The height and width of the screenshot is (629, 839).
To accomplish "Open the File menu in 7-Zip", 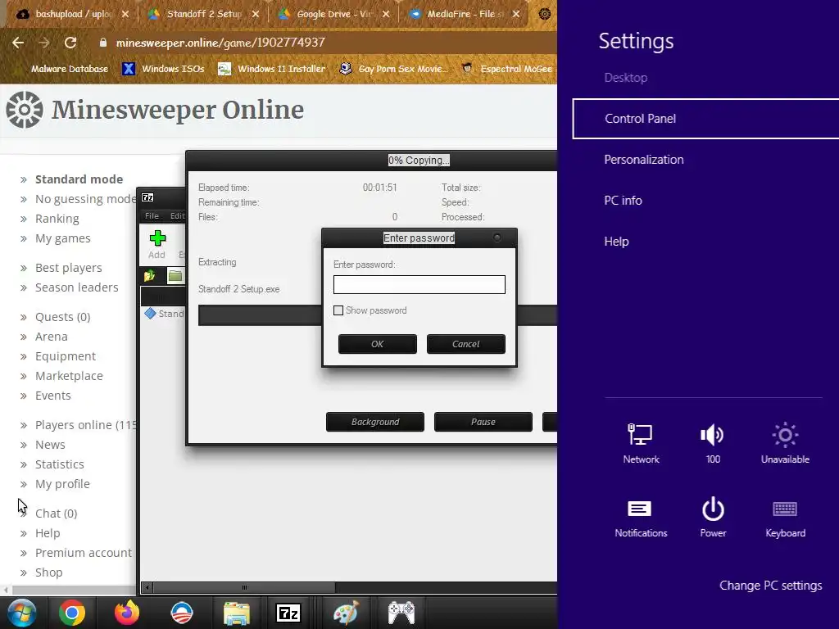I will [152, 215].
